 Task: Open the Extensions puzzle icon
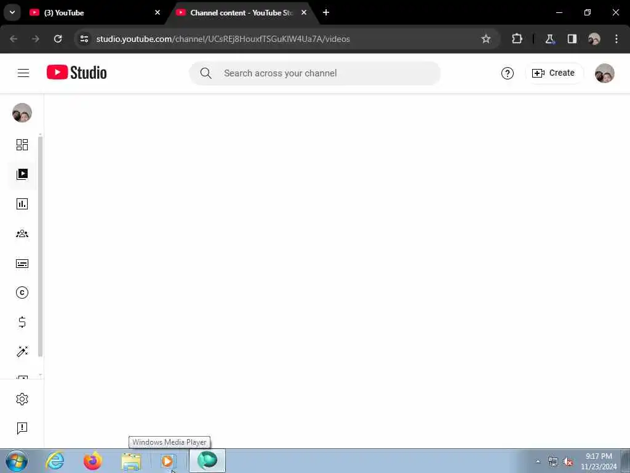[x=517, y=39]
